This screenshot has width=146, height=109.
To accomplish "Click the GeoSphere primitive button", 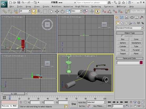I will tap(136, 43).
